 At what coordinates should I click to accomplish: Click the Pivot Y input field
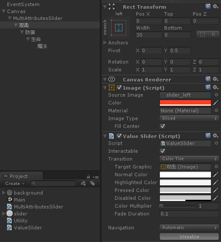coord(180,50)
